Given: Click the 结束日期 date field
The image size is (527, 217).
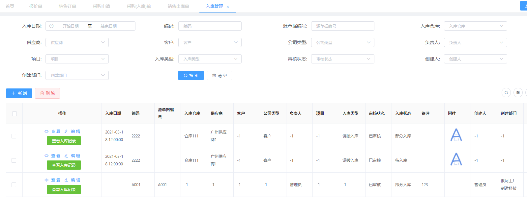Looking at the screenshot, I should click(x=108, y=26).
